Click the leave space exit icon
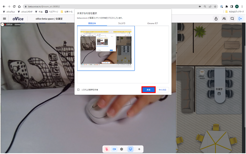Image resolution: width=246 pixels, height=154 pixels. pyautogui.click(x=240, y=19)
